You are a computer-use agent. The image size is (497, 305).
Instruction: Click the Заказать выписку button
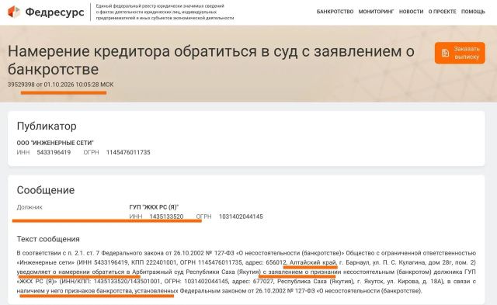coord(460,53)
